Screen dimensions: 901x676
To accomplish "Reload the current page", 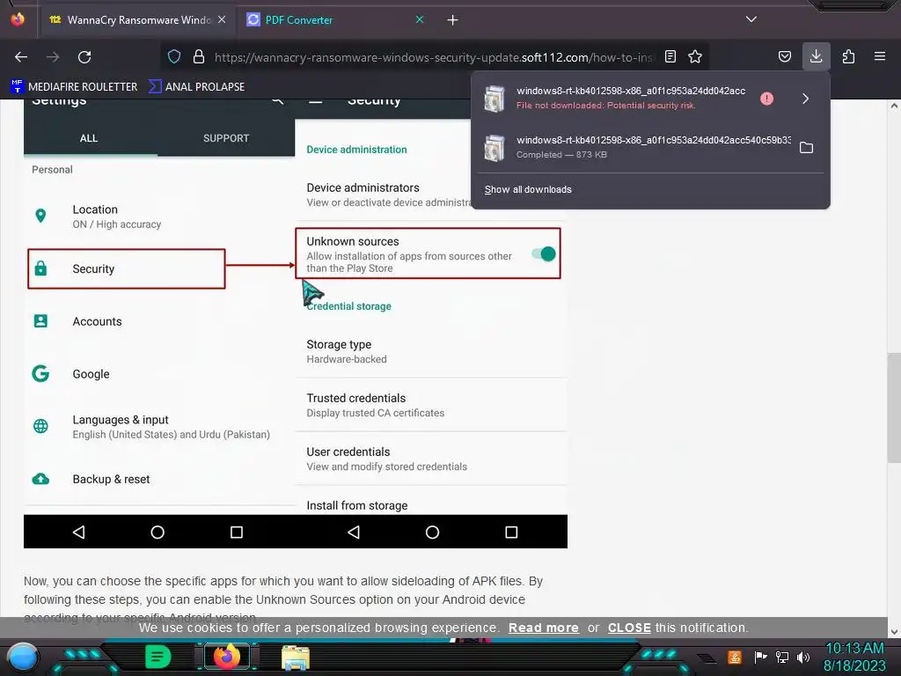I will click(x=84, y=57).
